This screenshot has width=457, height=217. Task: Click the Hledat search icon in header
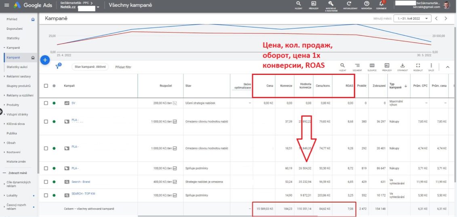298,4
